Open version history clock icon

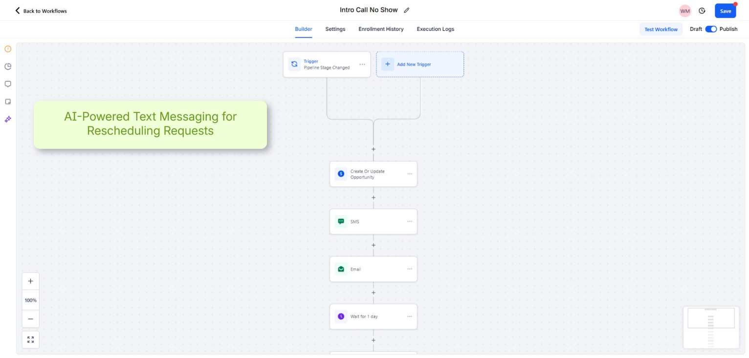702,11
